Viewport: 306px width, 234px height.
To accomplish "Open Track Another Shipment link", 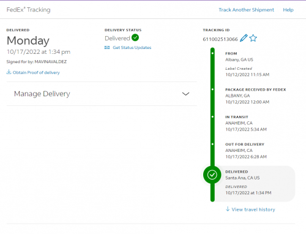I will pos(246,10).
